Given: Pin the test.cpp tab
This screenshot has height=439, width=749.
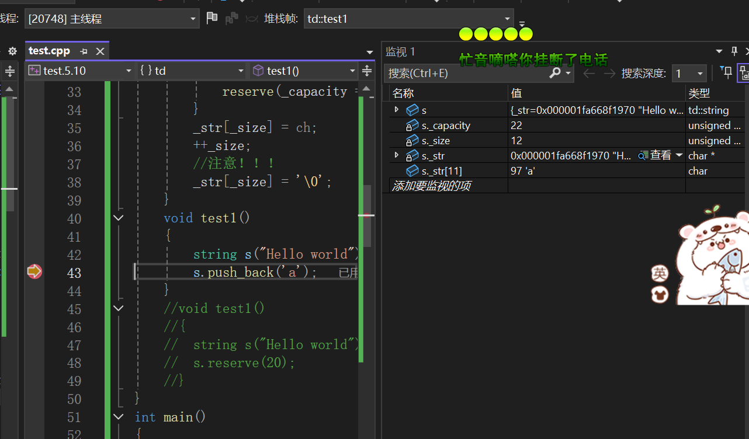Looking at the screenshot, I should [84, 51].
